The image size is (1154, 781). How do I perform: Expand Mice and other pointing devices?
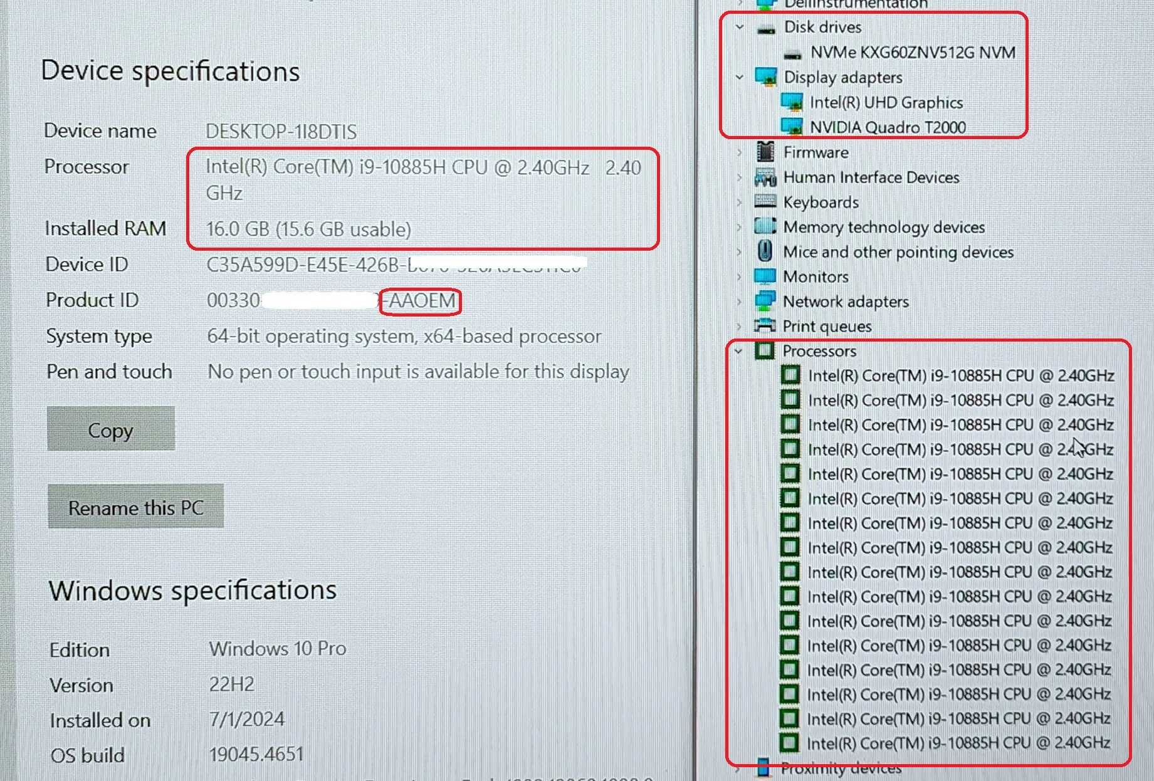[x=739, y=252]
